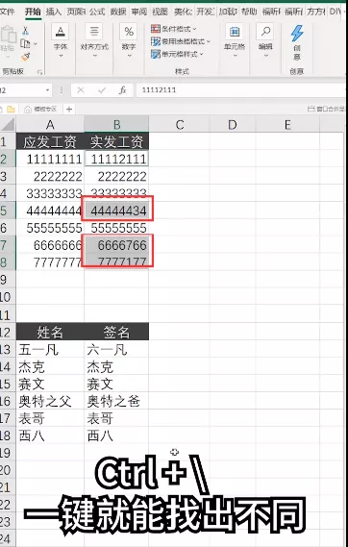Select column D header
This screenshot has width=348, height=547.
(x=233, y=125)
